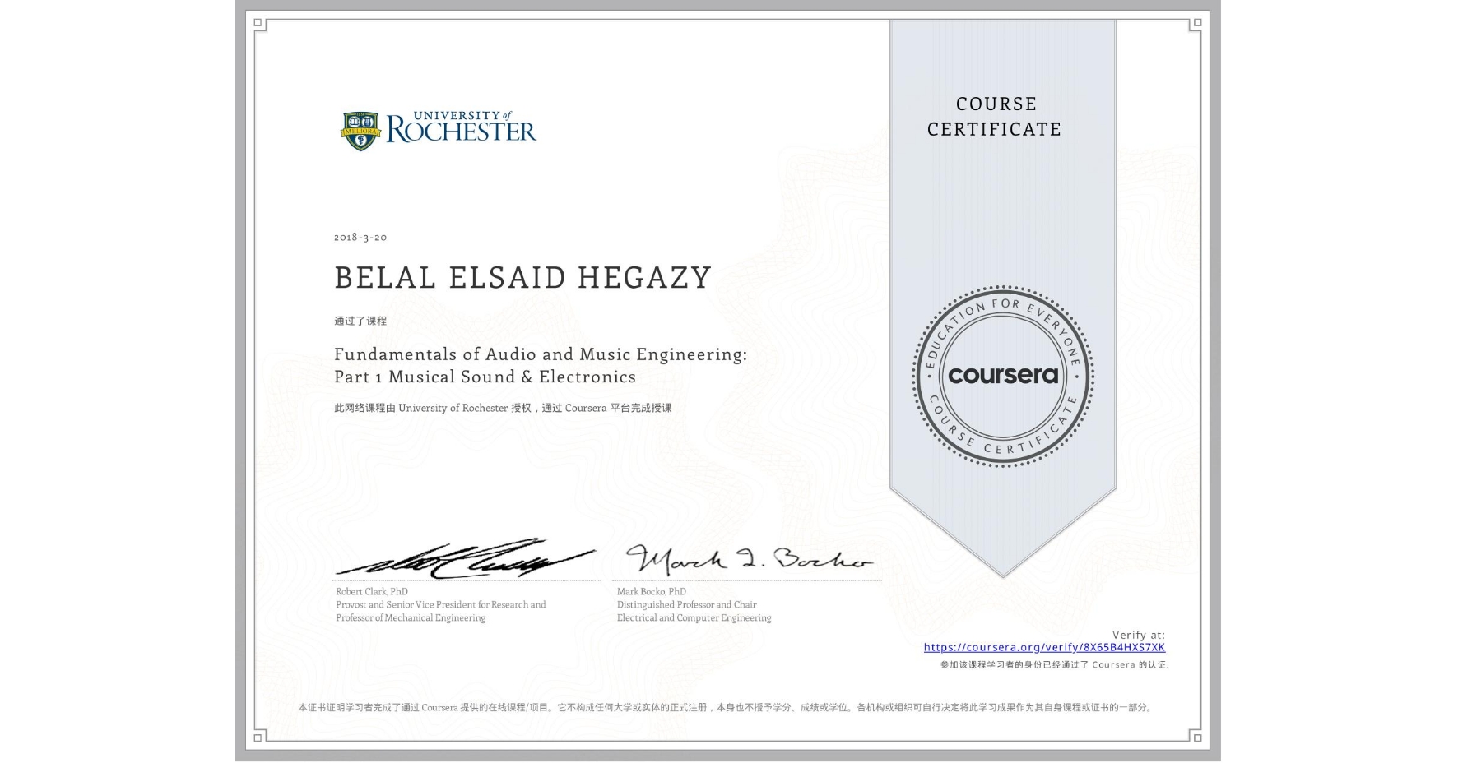Click the disclaimer text at certificate bottom
This screenshot has width=1458, height=763.
click(x=727, y=707)
